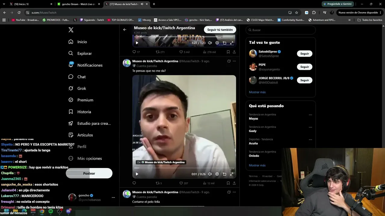The width and height of the screenshot is (385, 216).
Task: Open Historia bookmark item in sidebar
Action: 80,112
